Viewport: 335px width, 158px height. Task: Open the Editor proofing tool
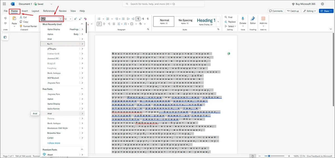point(253,21)
